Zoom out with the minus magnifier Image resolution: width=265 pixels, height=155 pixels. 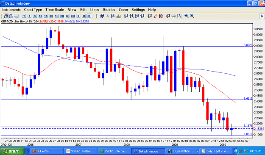click(x=192, y=16)
